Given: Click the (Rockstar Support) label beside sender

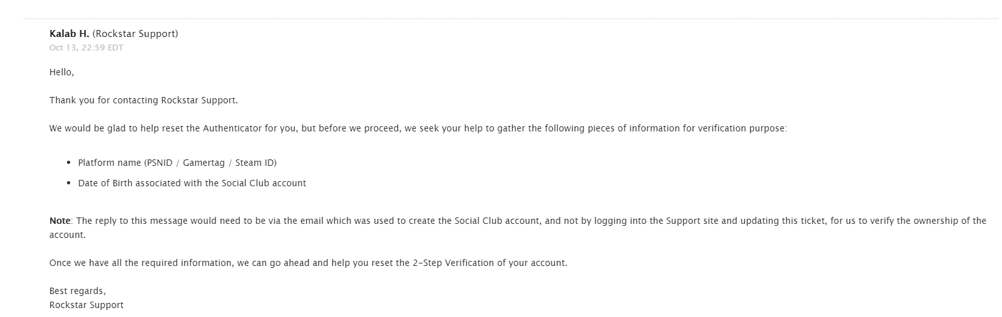Looking at the screenshot, I should [x=135, y=34].
